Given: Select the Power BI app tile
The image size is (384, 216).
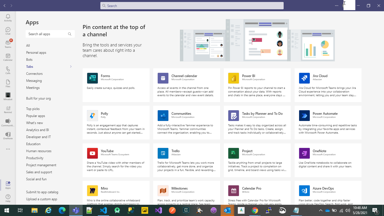Looking at the screenshot, I should (257, 85).
